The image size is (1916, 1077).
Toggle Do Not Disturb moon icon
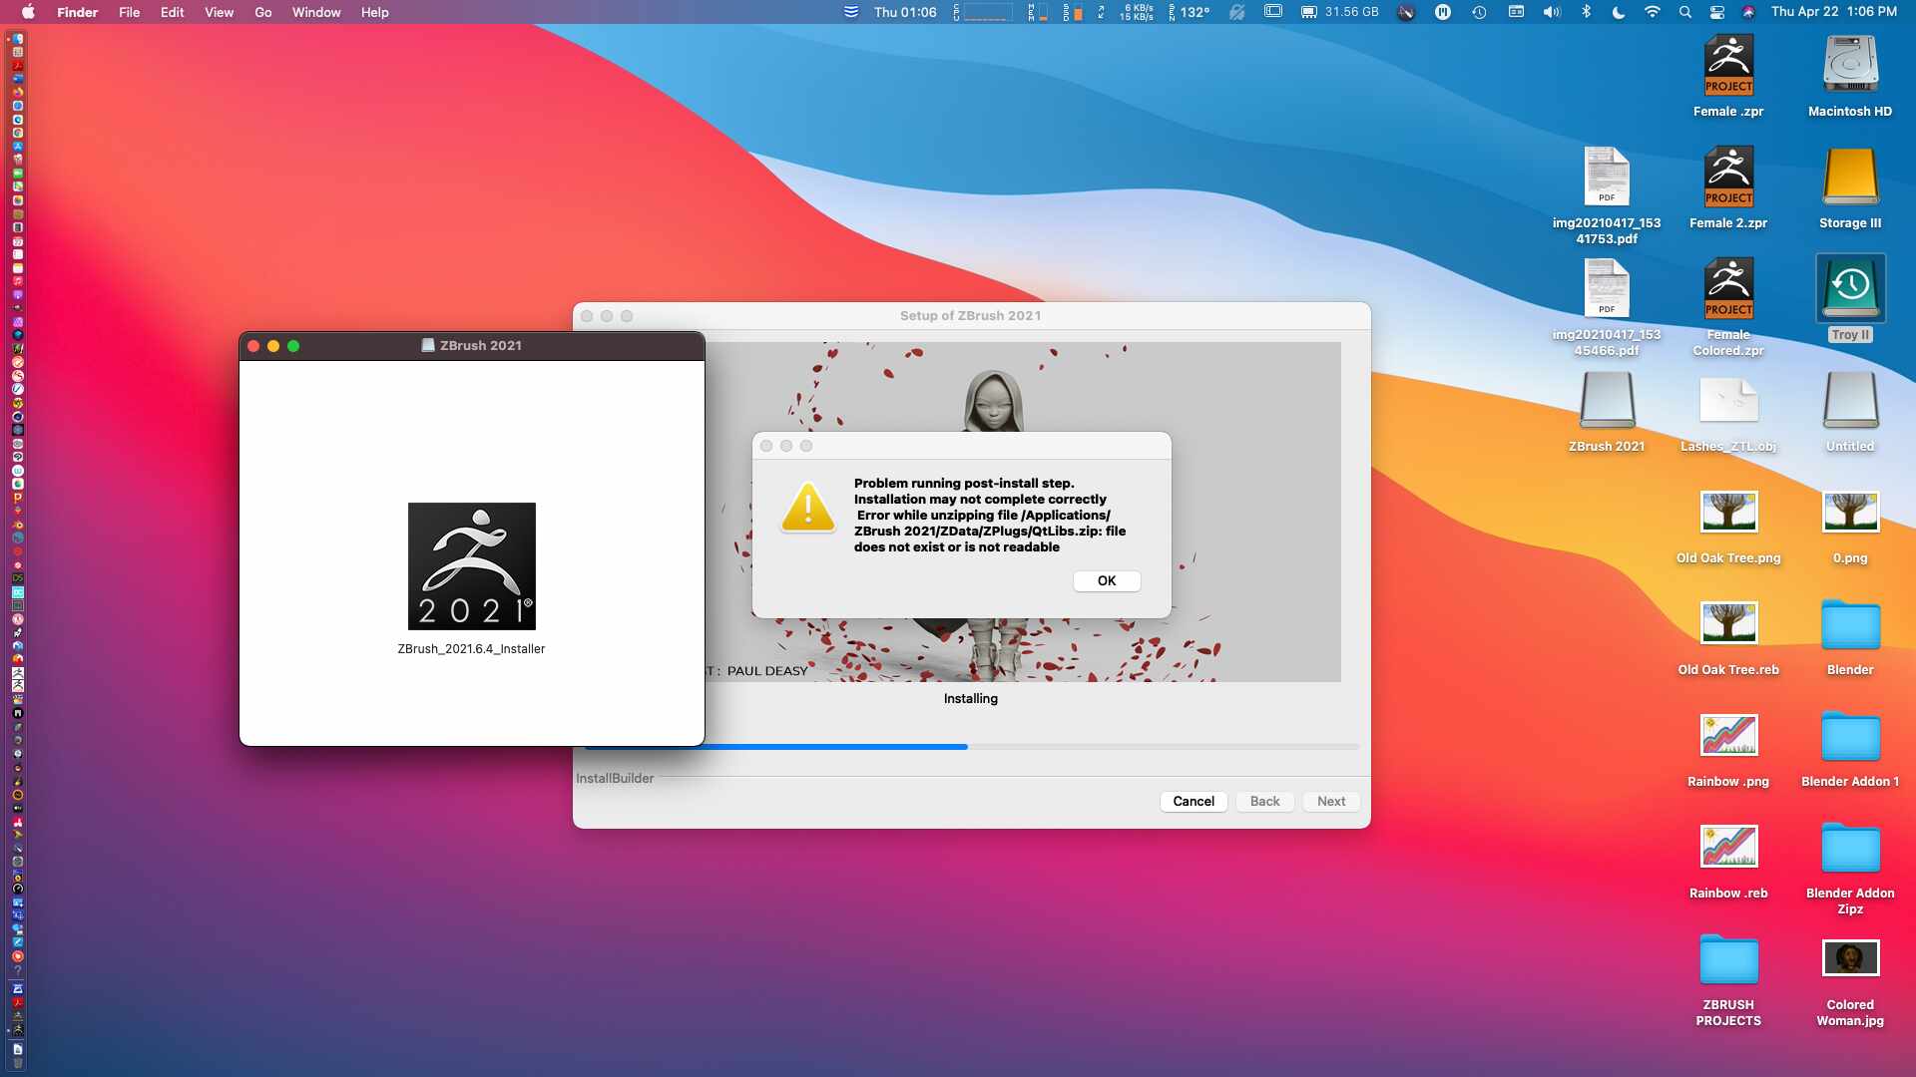click(x=1619, y=12)
